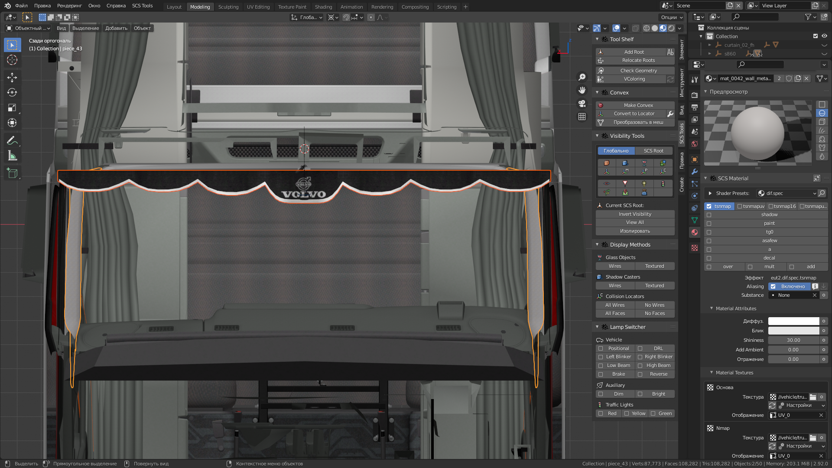This screenshot has width=832, height=468.
Task: Enable the paint flavor checkbox
Action: 709,224
